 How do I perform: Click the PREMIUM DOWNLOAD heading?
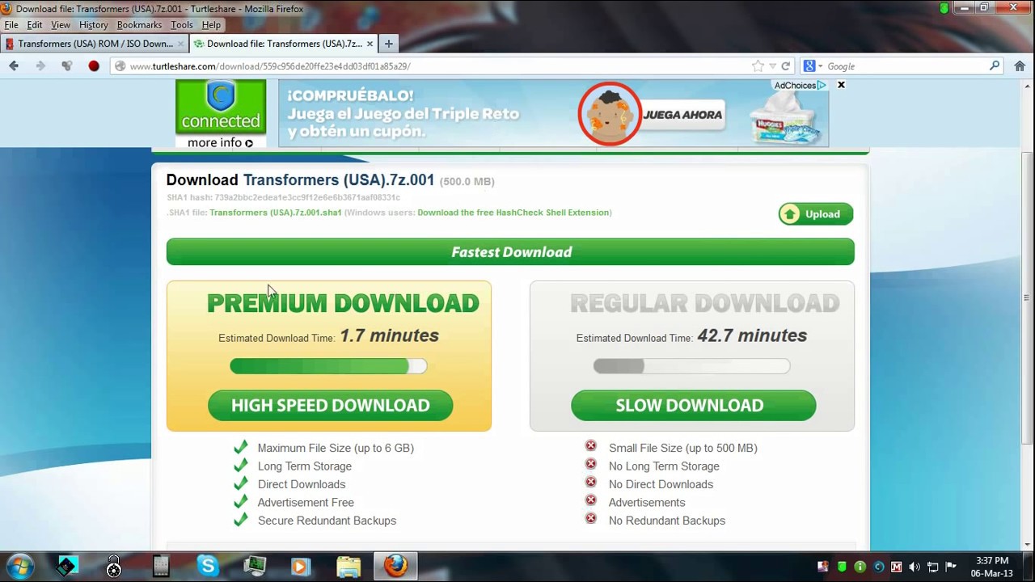pyautogui.click(x=343, y=303)
